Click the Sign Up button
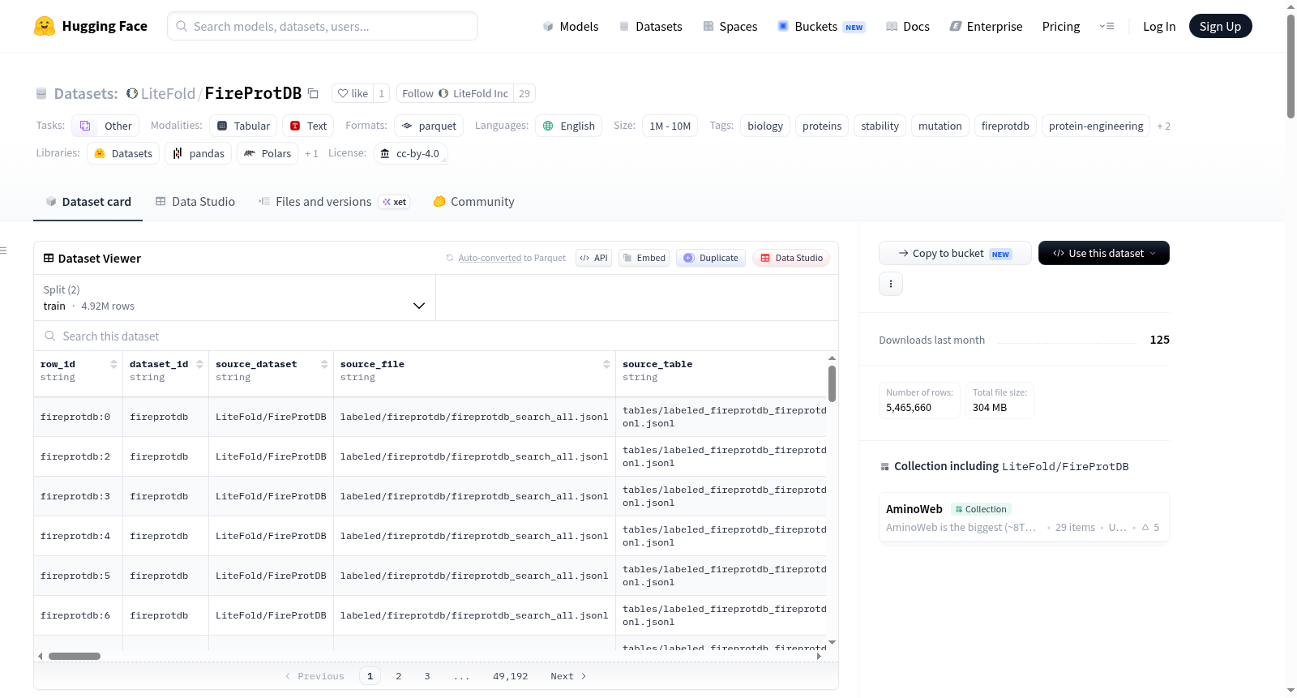Image resolution: width=1297 pixels, height=698 pixels. click(x=1220, y=26)
